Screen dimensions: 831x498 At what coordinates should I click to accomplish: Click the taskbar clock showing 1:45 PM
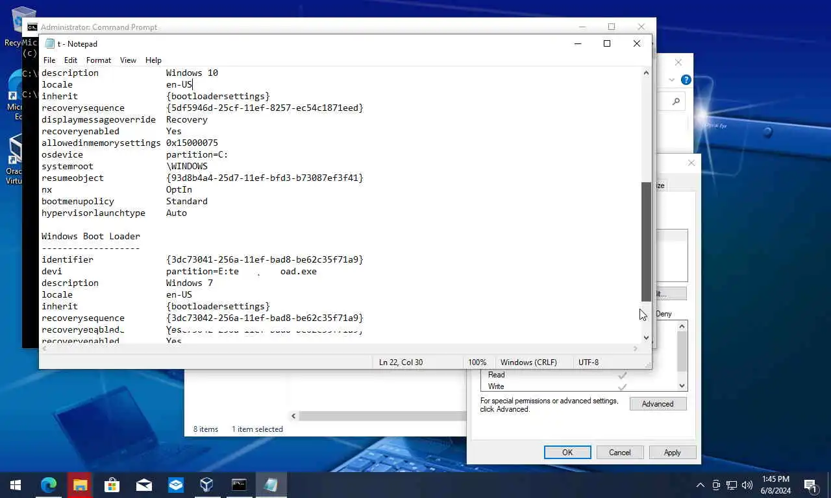click(x=775, y=485)
